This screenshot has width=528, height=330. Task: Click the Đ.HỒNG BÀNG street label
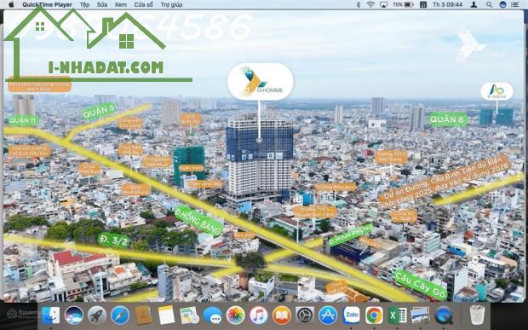pos(198,221)
